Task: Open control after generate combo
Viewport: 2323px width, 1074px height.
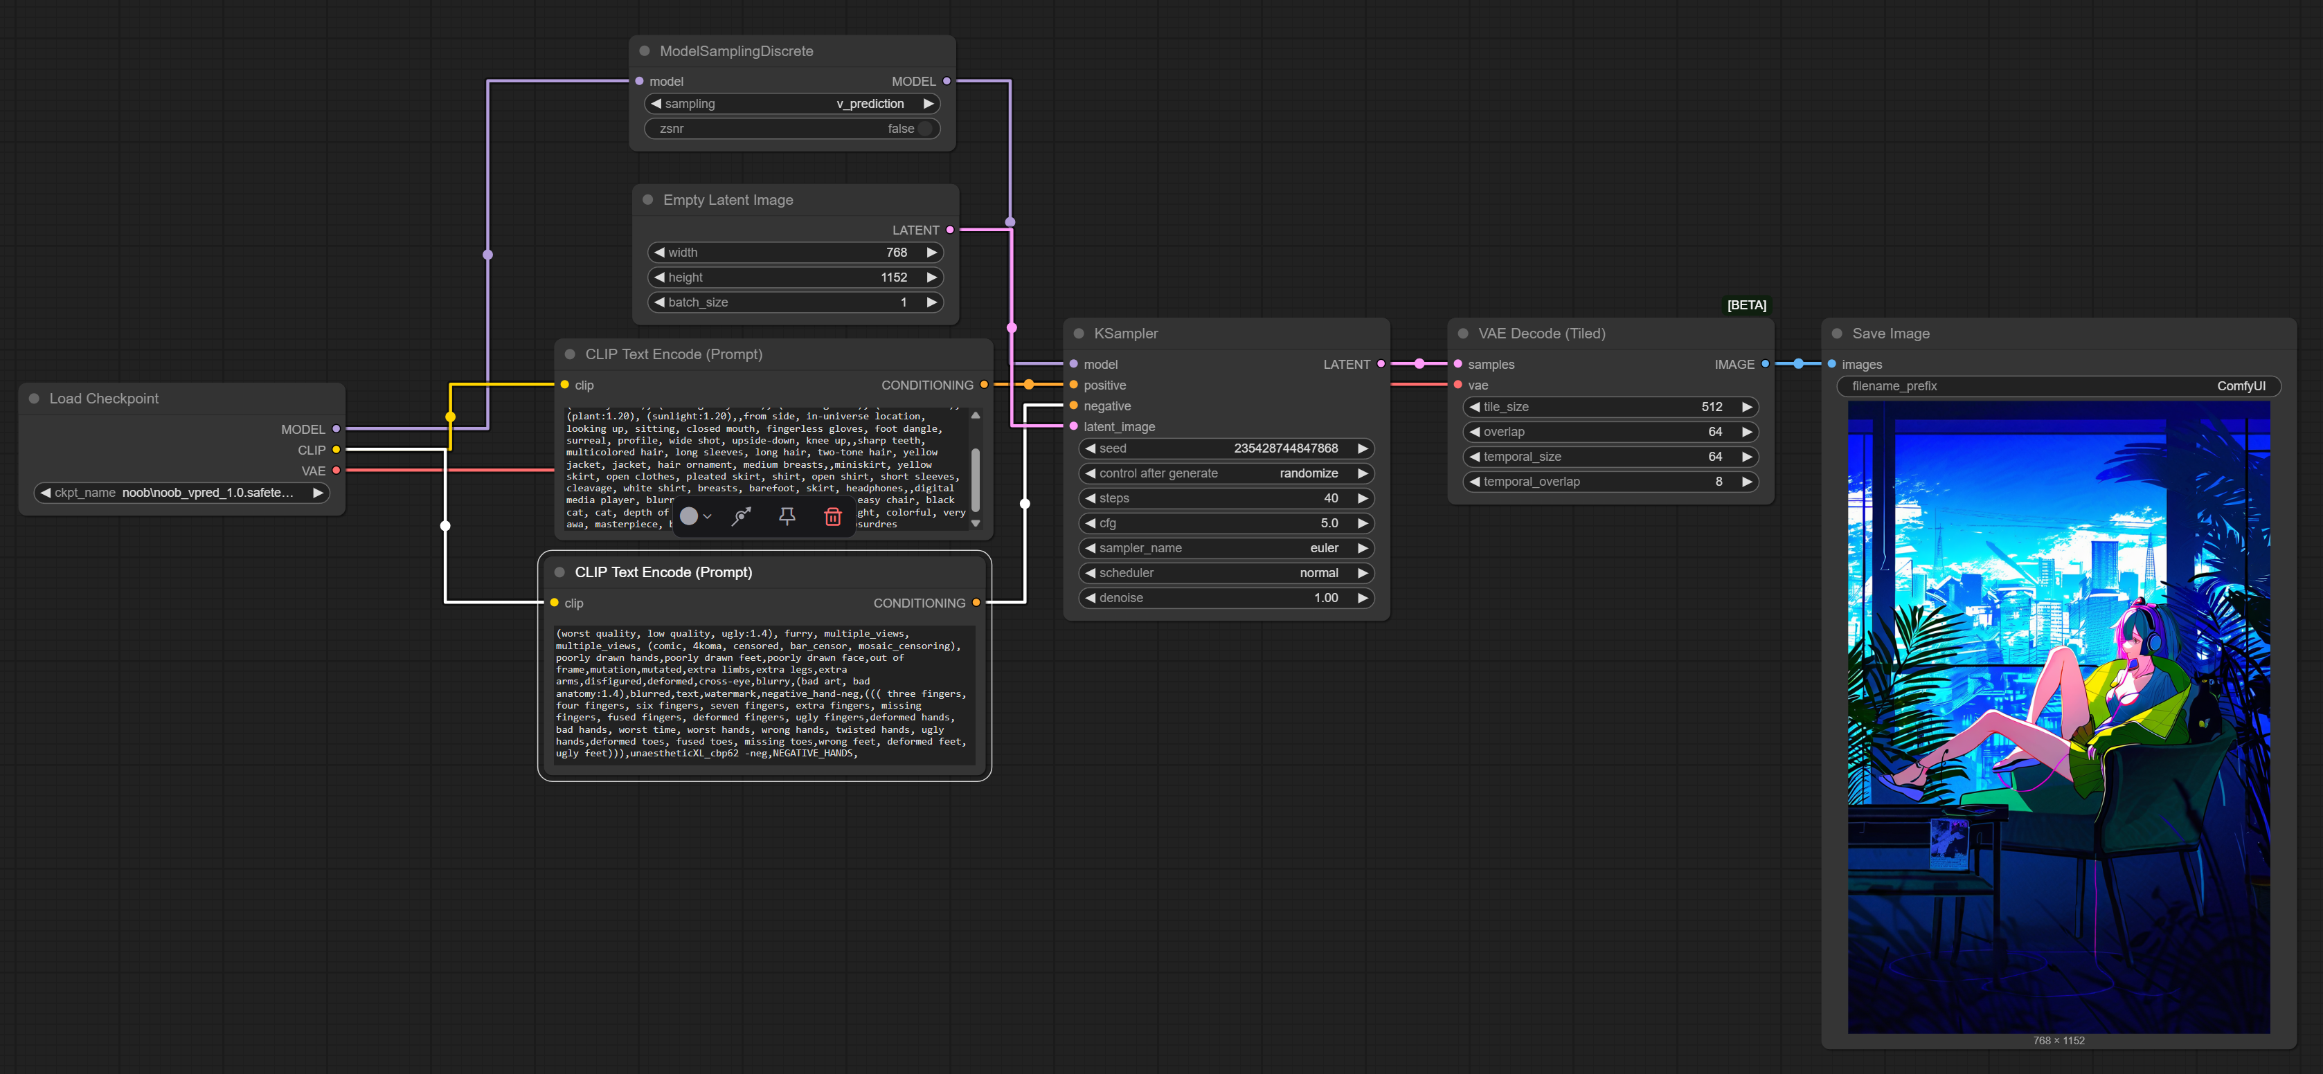Action: pos(1226,473)
